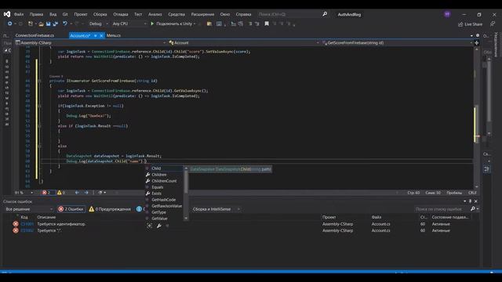Click the error list search input field
502x282 pixels.
(x=442, y=209)
